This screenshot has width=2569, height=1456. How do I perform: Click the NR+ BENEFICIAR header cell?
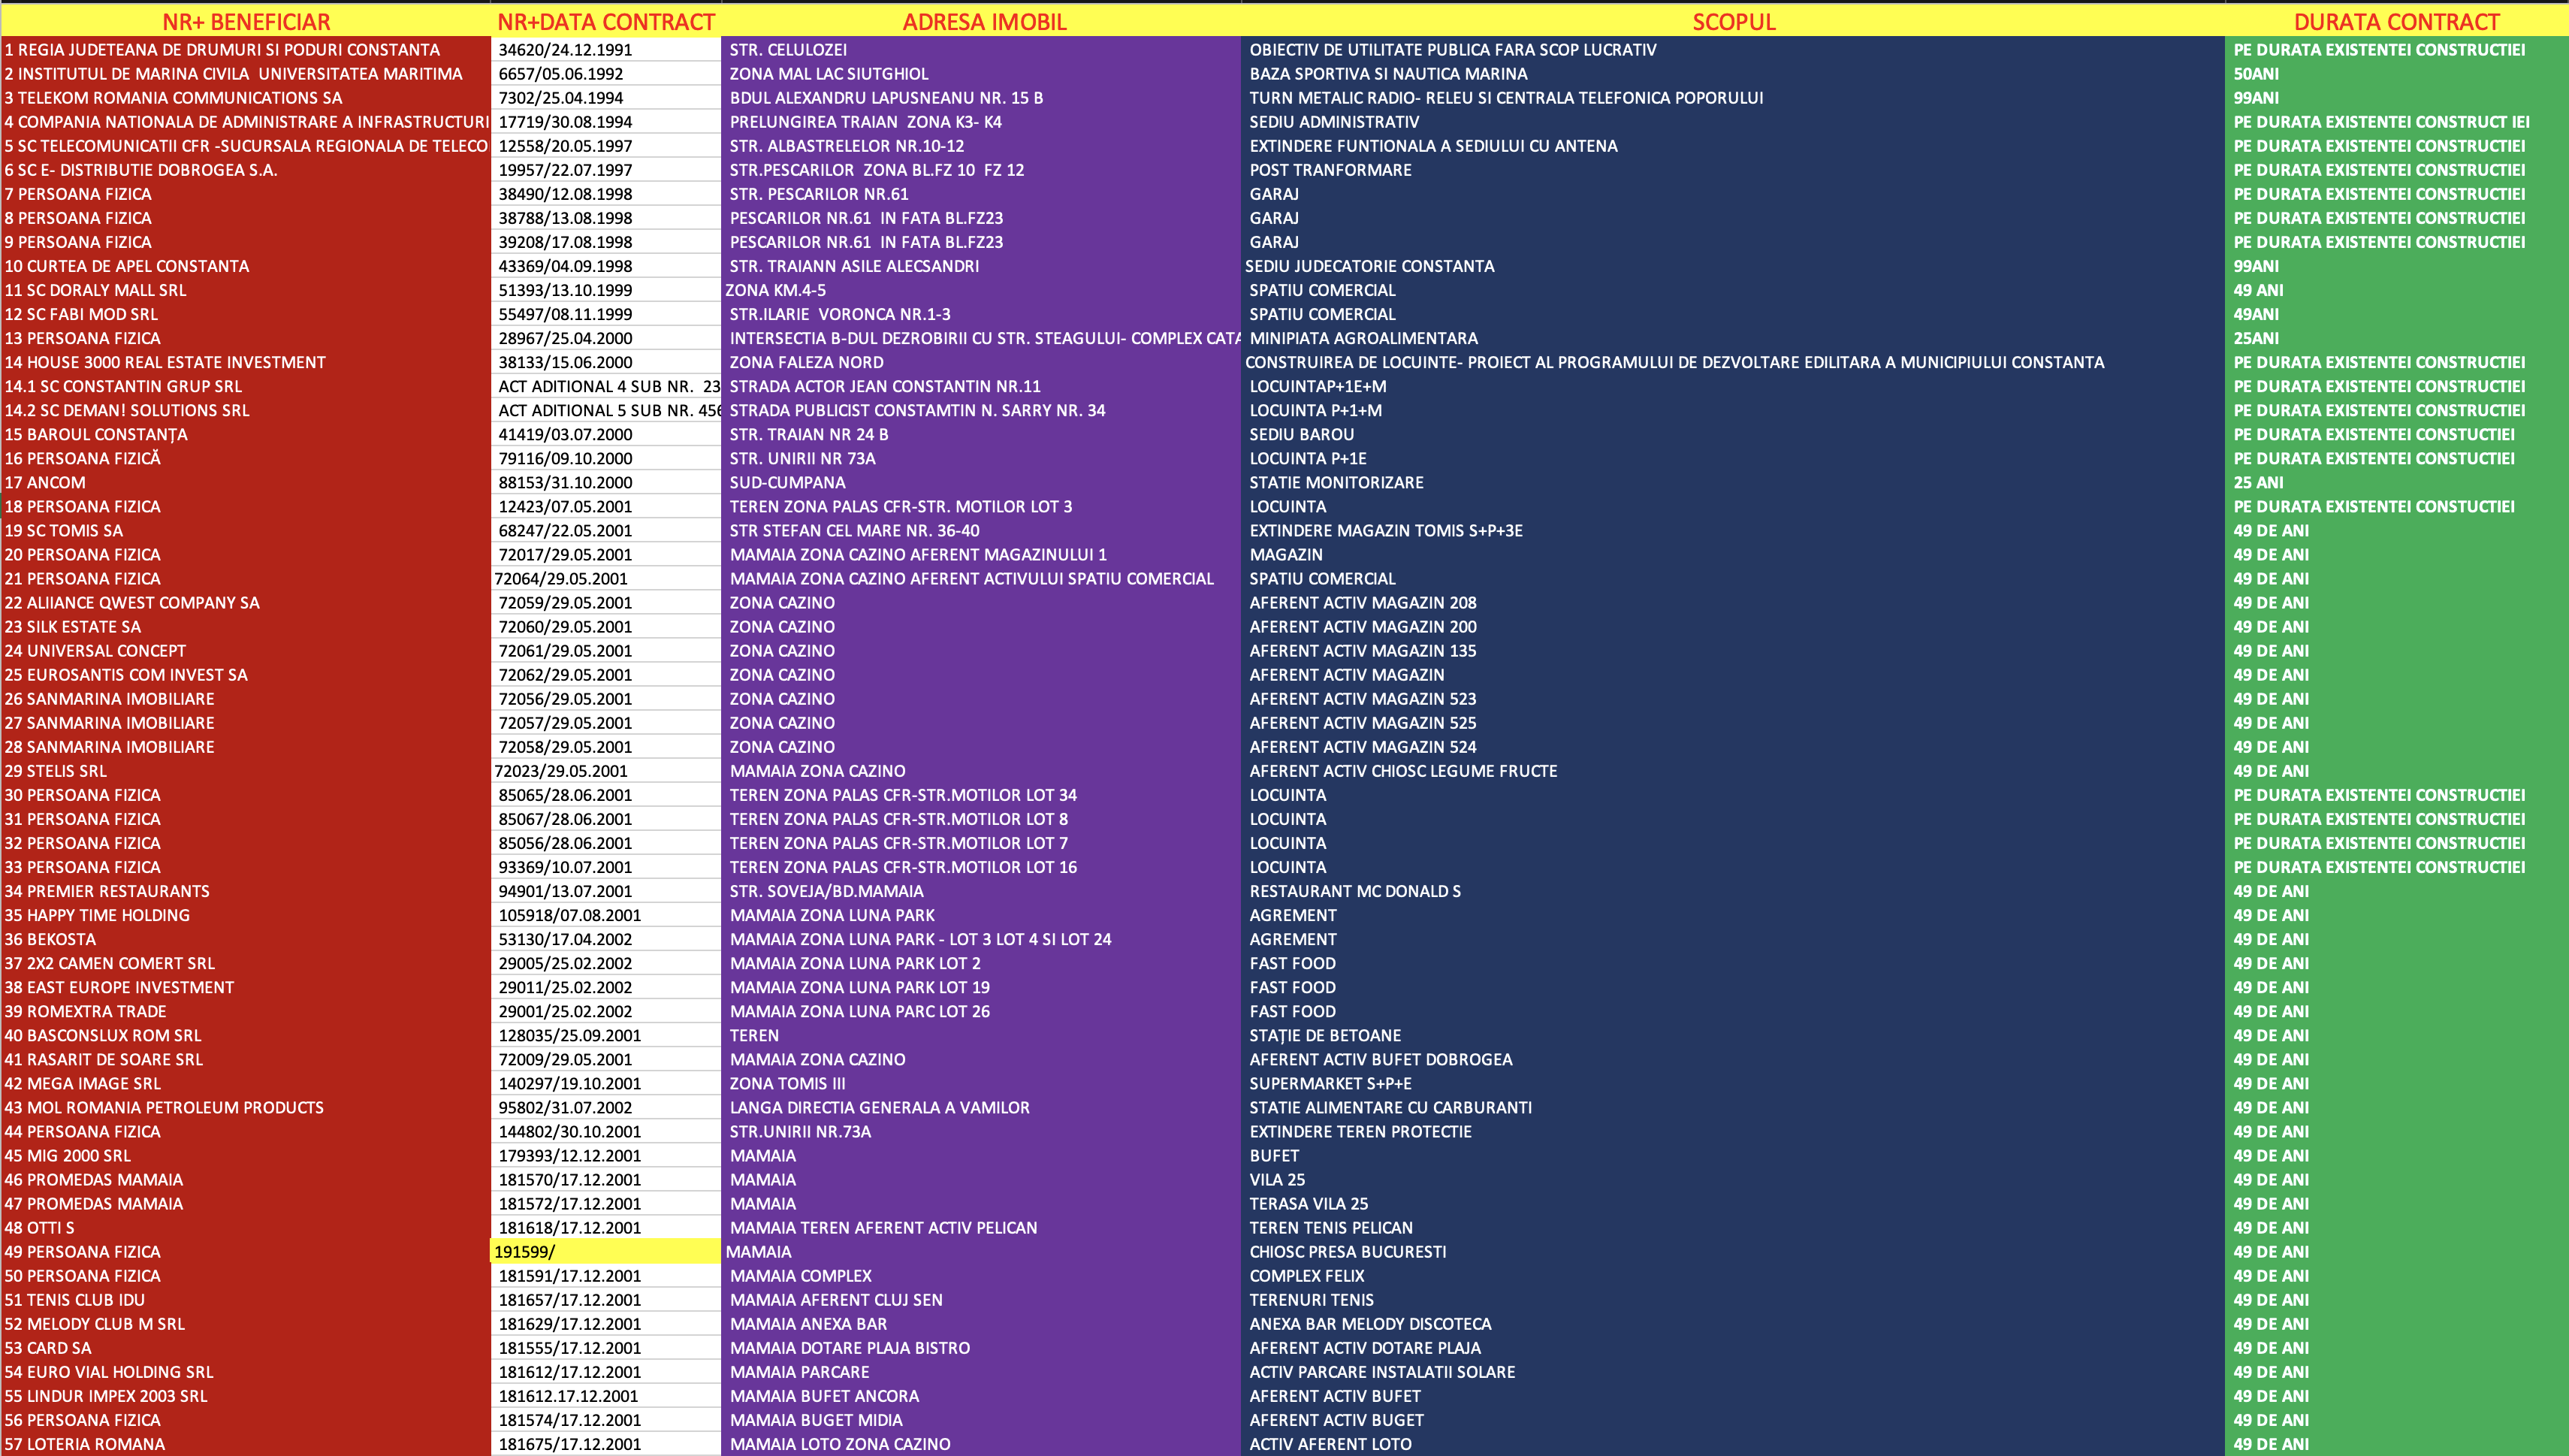(246, 22)
